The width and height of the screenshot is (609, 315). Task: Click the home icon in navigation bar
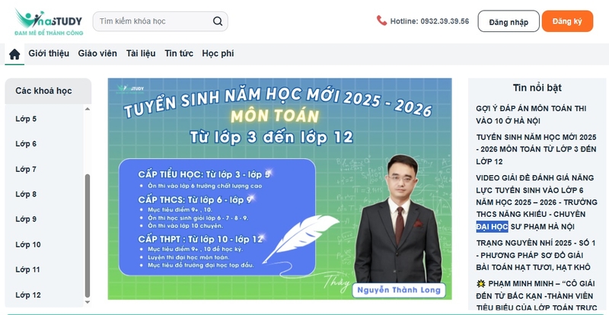click(x=14, y=54)
